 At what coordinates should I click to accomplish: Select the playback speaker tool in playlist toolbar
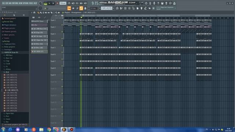tap(59, 13)
